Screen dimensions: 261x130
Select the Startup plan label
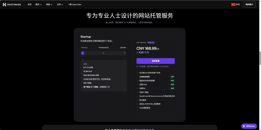tap(84, 48)
